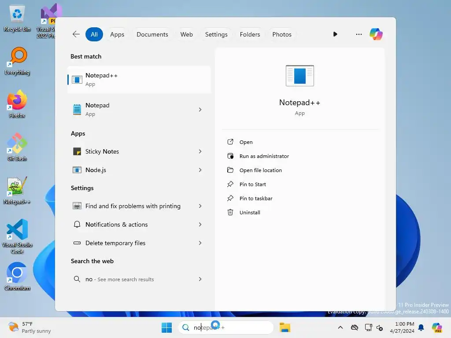Click the cloud sync-off tray icon

click(355, 327)
